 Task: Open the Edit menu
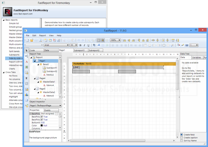coord(34,35)
